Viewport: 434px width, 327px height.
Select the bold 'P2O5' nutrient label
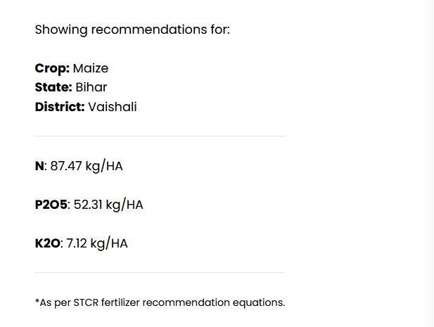51,205
